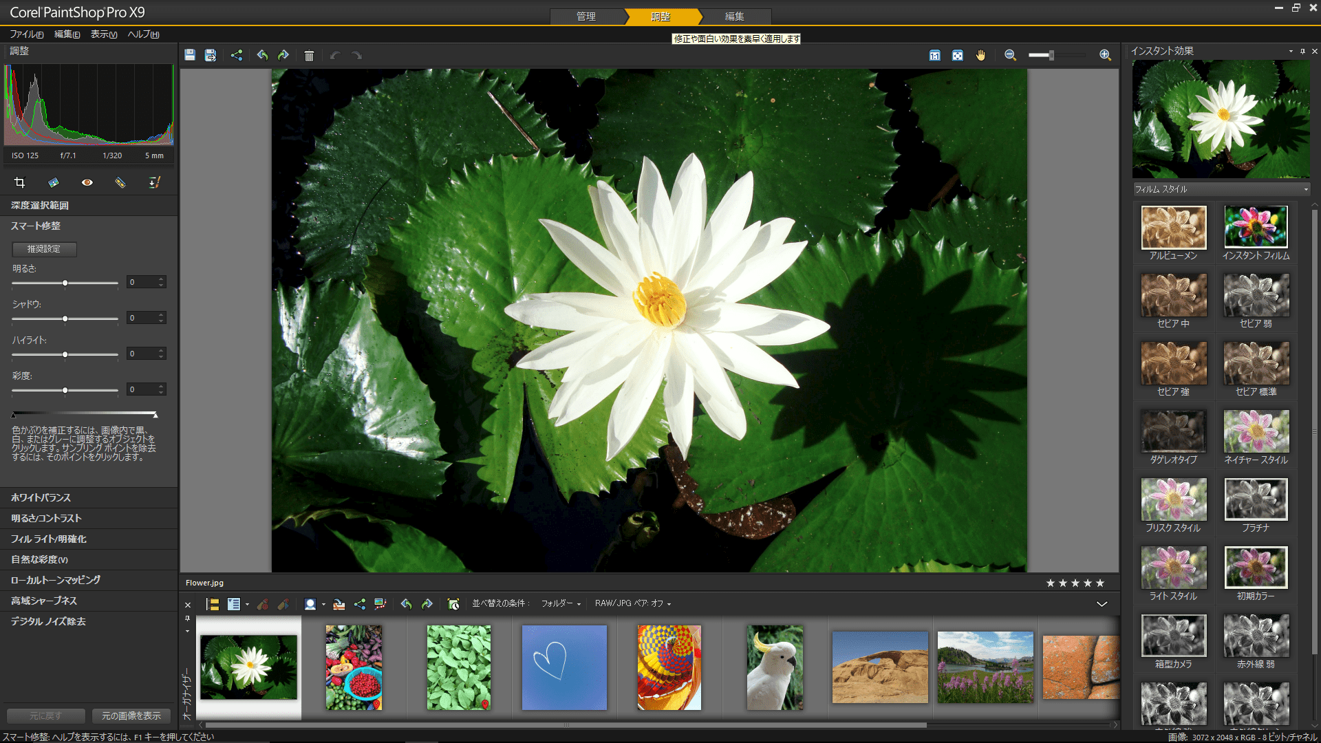1321x743 pixels.
Task: Pin the Instant Effects palette
Action: point(1302,51)
